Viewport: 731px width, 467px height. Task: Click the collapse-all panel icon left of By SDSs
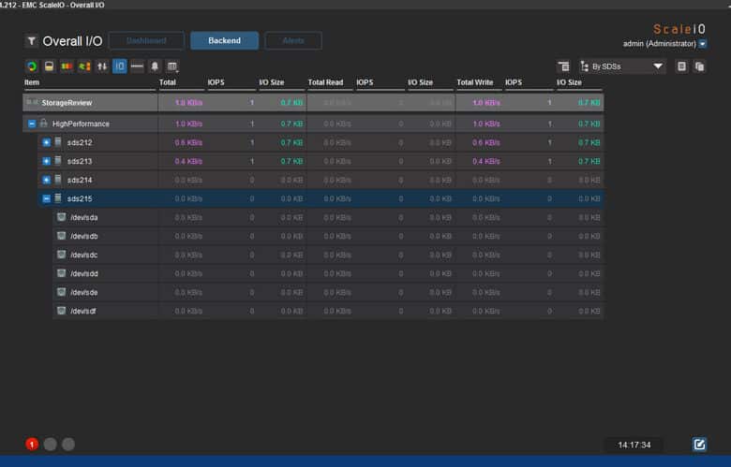click(x=563, y=66)
